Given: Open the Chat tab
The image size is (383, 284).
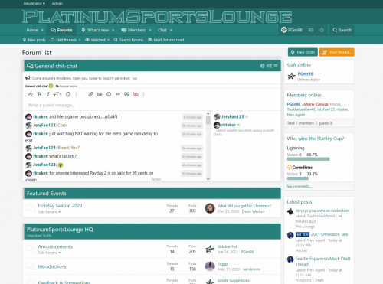Looking at the screenshot, I should pos(162,30).
